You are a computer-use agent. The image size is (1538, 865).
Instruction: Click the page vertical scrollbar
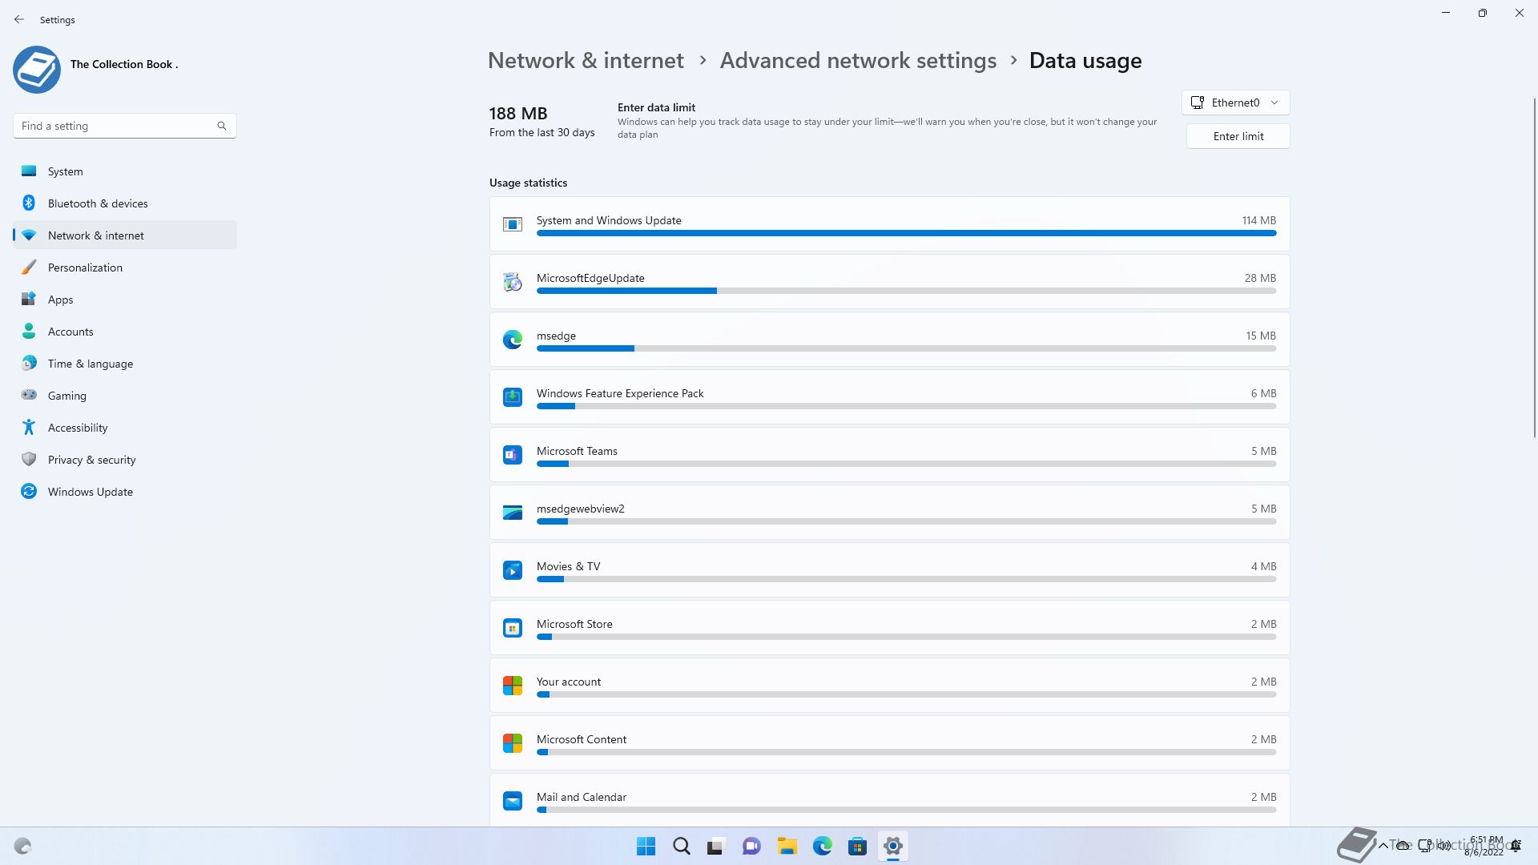(x=1534, y=268)
